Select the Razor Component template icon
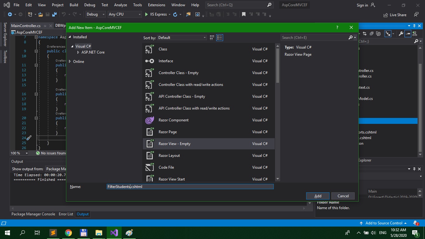This screenshot has height=239, width=425. tap(150, 120)
